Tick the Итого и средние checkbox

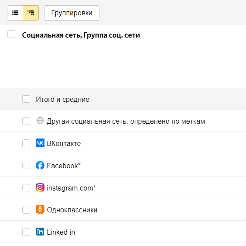(x=26, y=99)
